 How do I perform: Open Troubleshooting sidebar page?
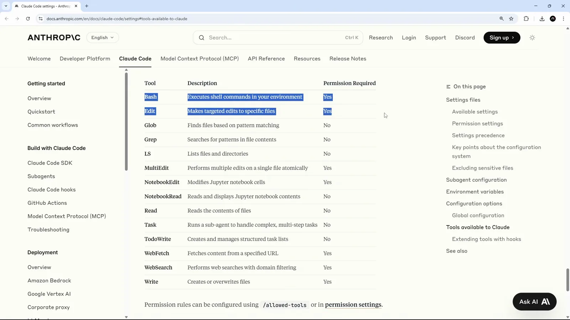48,230
